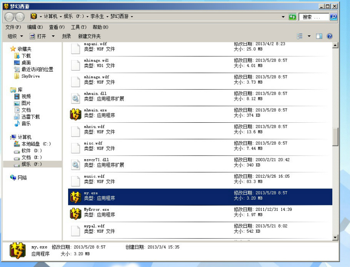Select 迅雷下载 in sidebar
The height and width of the screenshot is (267, 350).
click(31, 117)
